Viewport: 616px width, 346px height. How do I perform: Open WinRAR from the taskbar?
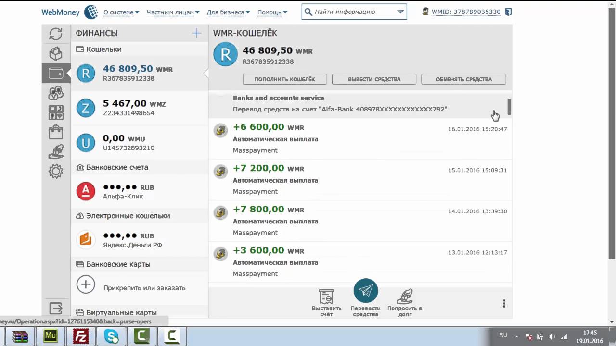coord(20,336)
